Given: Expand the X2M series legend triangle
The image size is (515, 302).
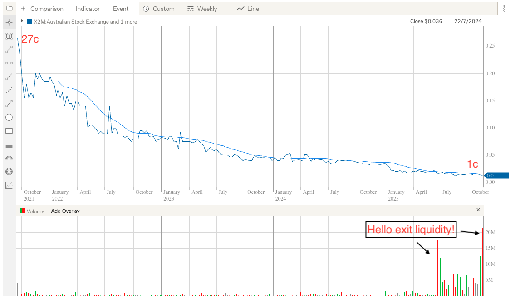Looking at the screenshot, I should (22, 21).
